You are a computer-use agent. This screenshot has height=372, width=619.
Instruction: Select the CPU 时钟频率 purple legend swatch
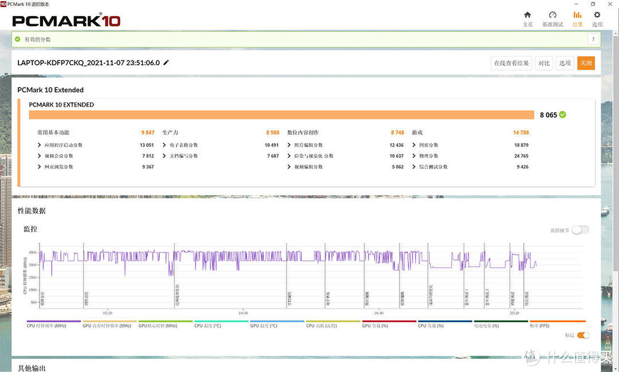tap(54, 322)
